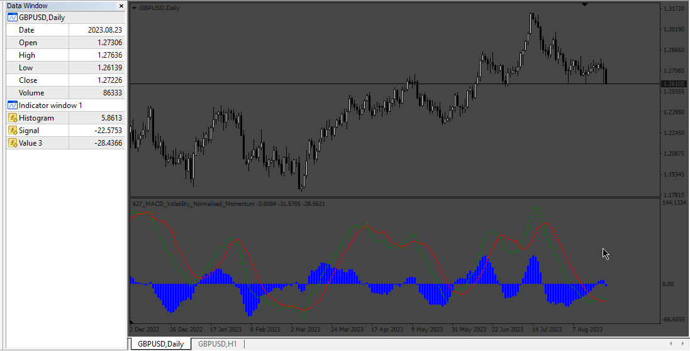Open the chart dropdown arrow beside GBPUSD,Daily
690x351 pixels.
134,8
